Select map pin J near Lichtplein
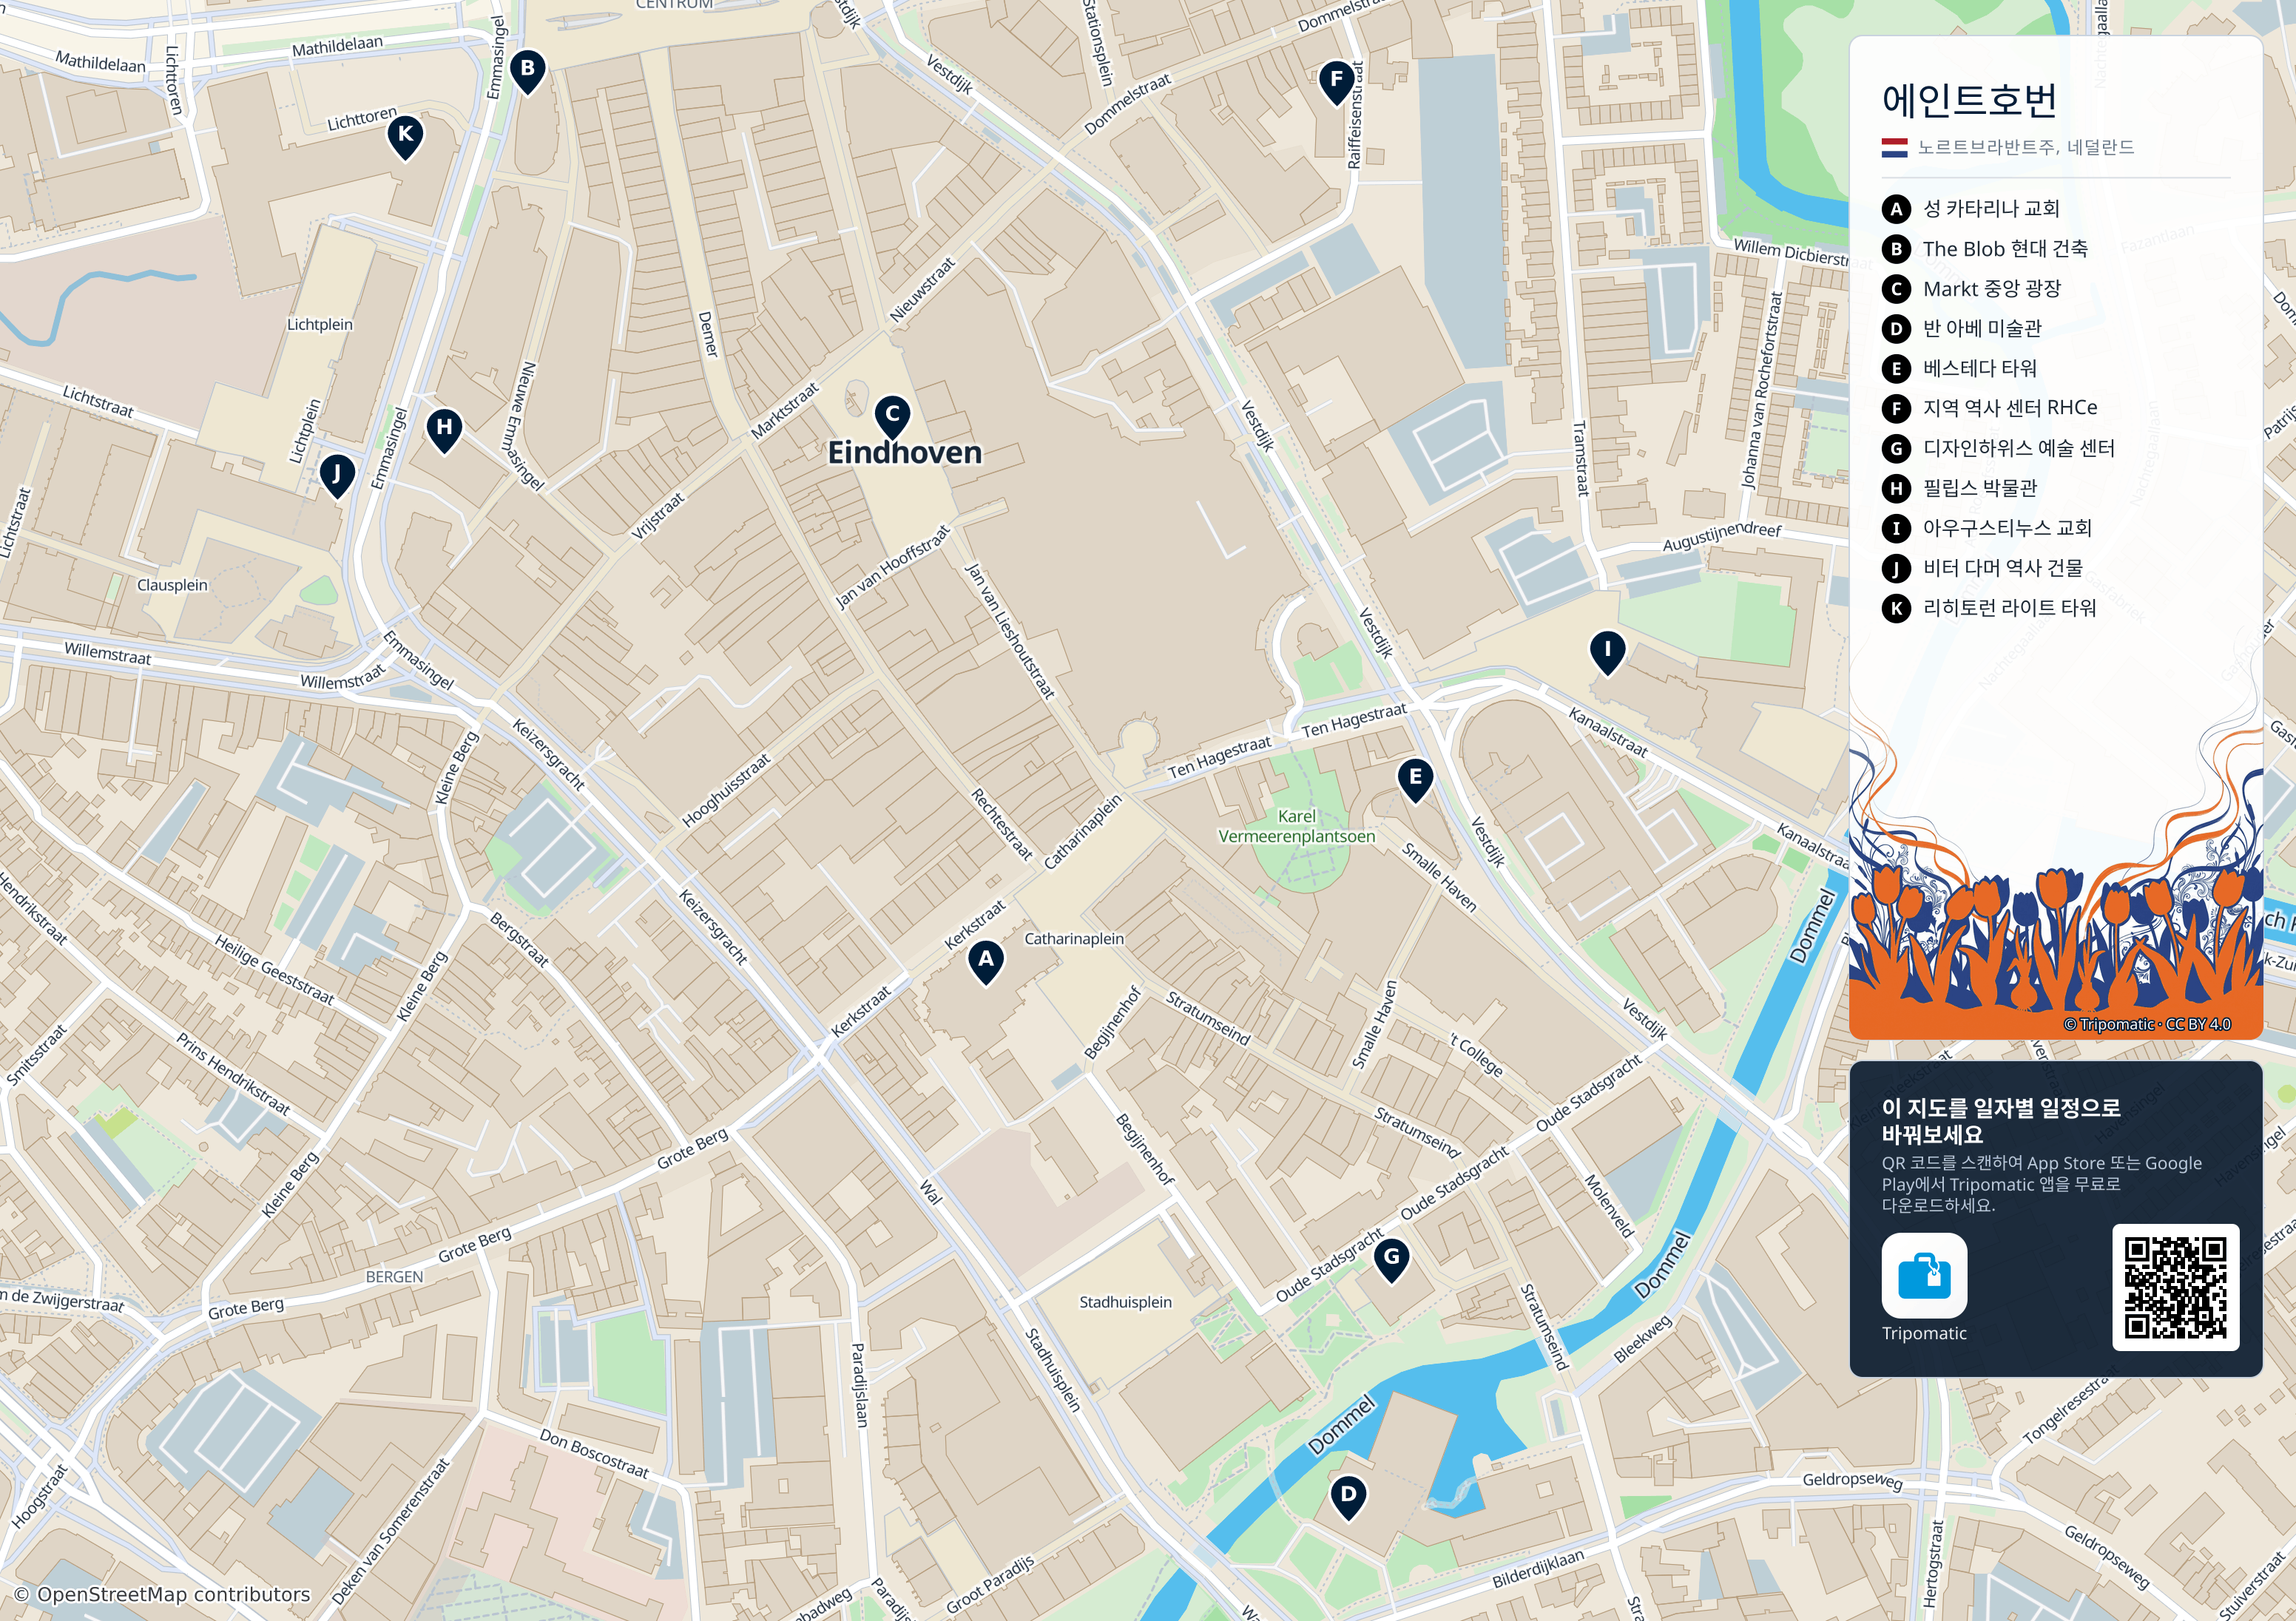Image resolution: width=2296 pixels, height=1621 pixels. (337, 476)
